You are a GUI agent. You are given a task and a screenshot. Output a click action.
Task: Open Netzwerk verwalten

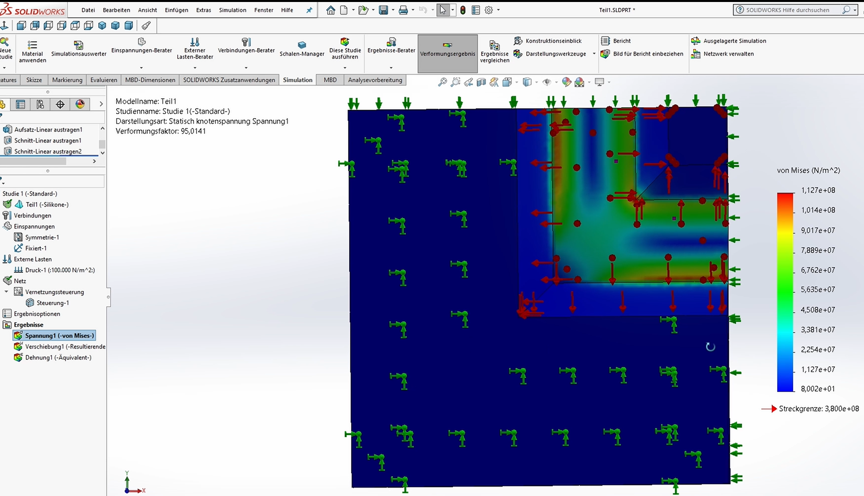pos(728,54)
